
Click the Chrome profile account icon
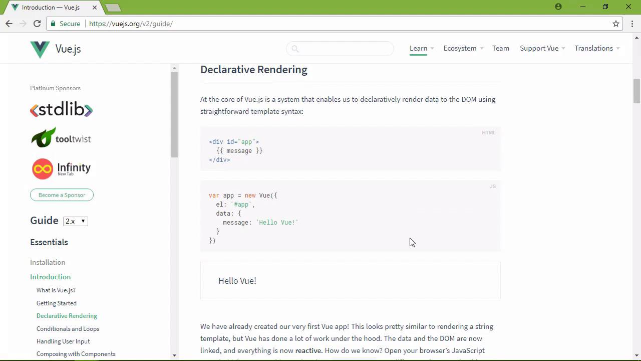(x=558, y=7)
